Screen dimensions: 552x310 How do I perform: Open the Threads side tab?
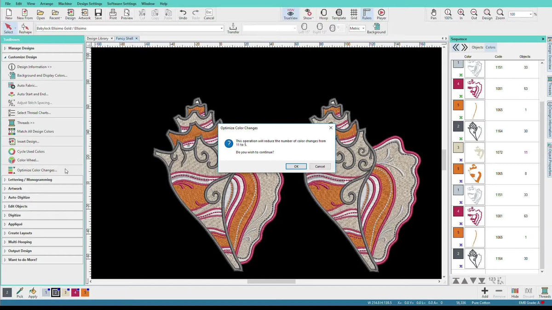tap(549, 85)
